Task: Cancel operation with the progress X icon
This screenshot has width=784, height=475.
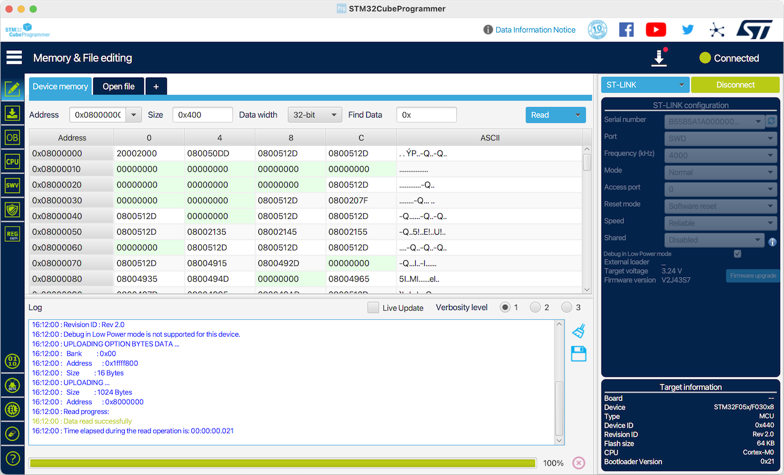Action: (x=578, y=463)
